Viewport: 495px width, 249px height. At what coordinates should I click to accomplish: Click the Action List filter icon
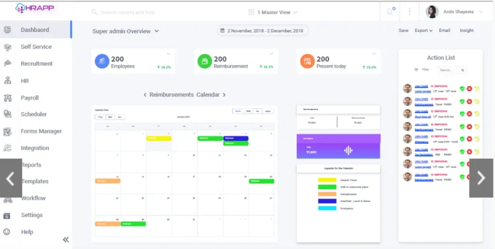[x=416, y=69]
